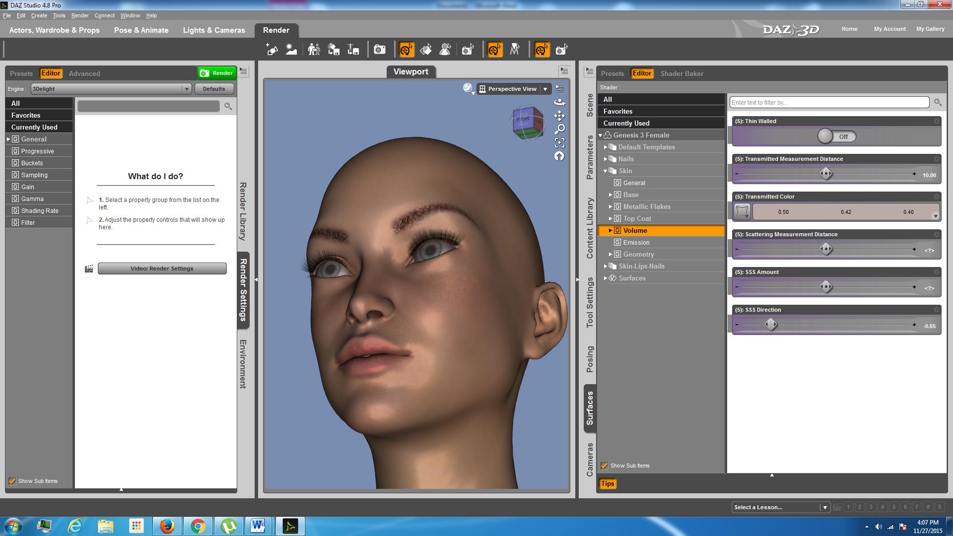Expand the Geometry property group

tap(611, 255)
